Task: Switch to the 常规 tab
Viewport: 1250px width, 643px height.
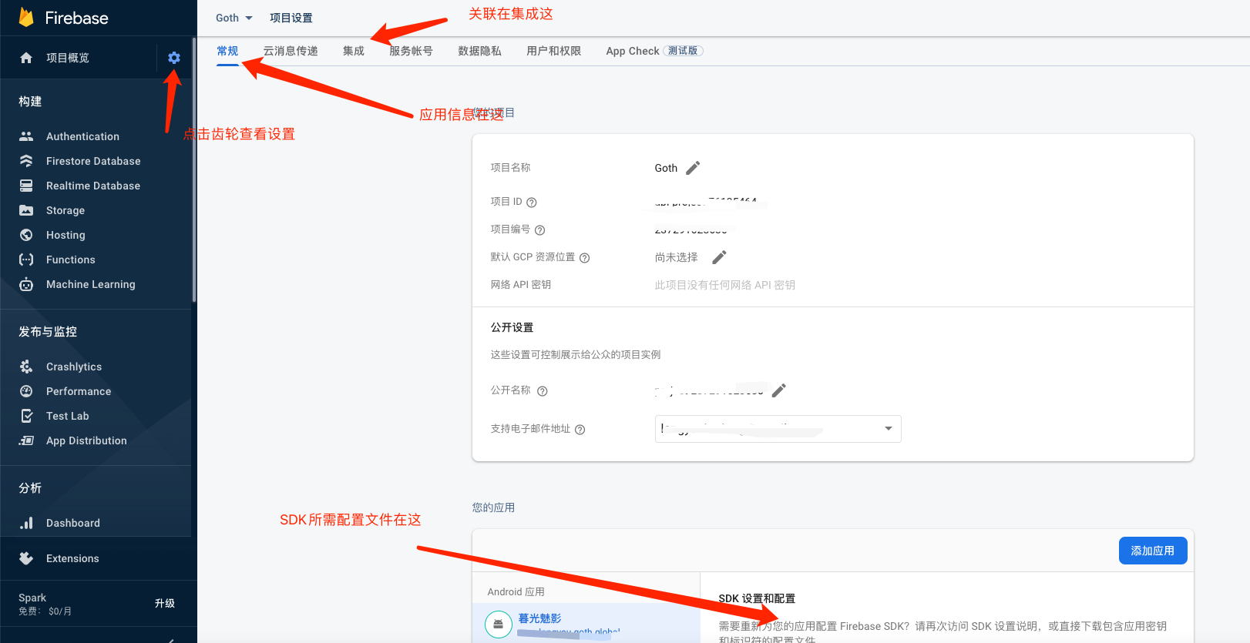Action: click(227, 51)
